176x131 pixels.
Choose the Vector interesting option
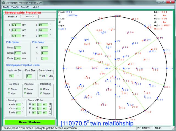click(41, 93)
